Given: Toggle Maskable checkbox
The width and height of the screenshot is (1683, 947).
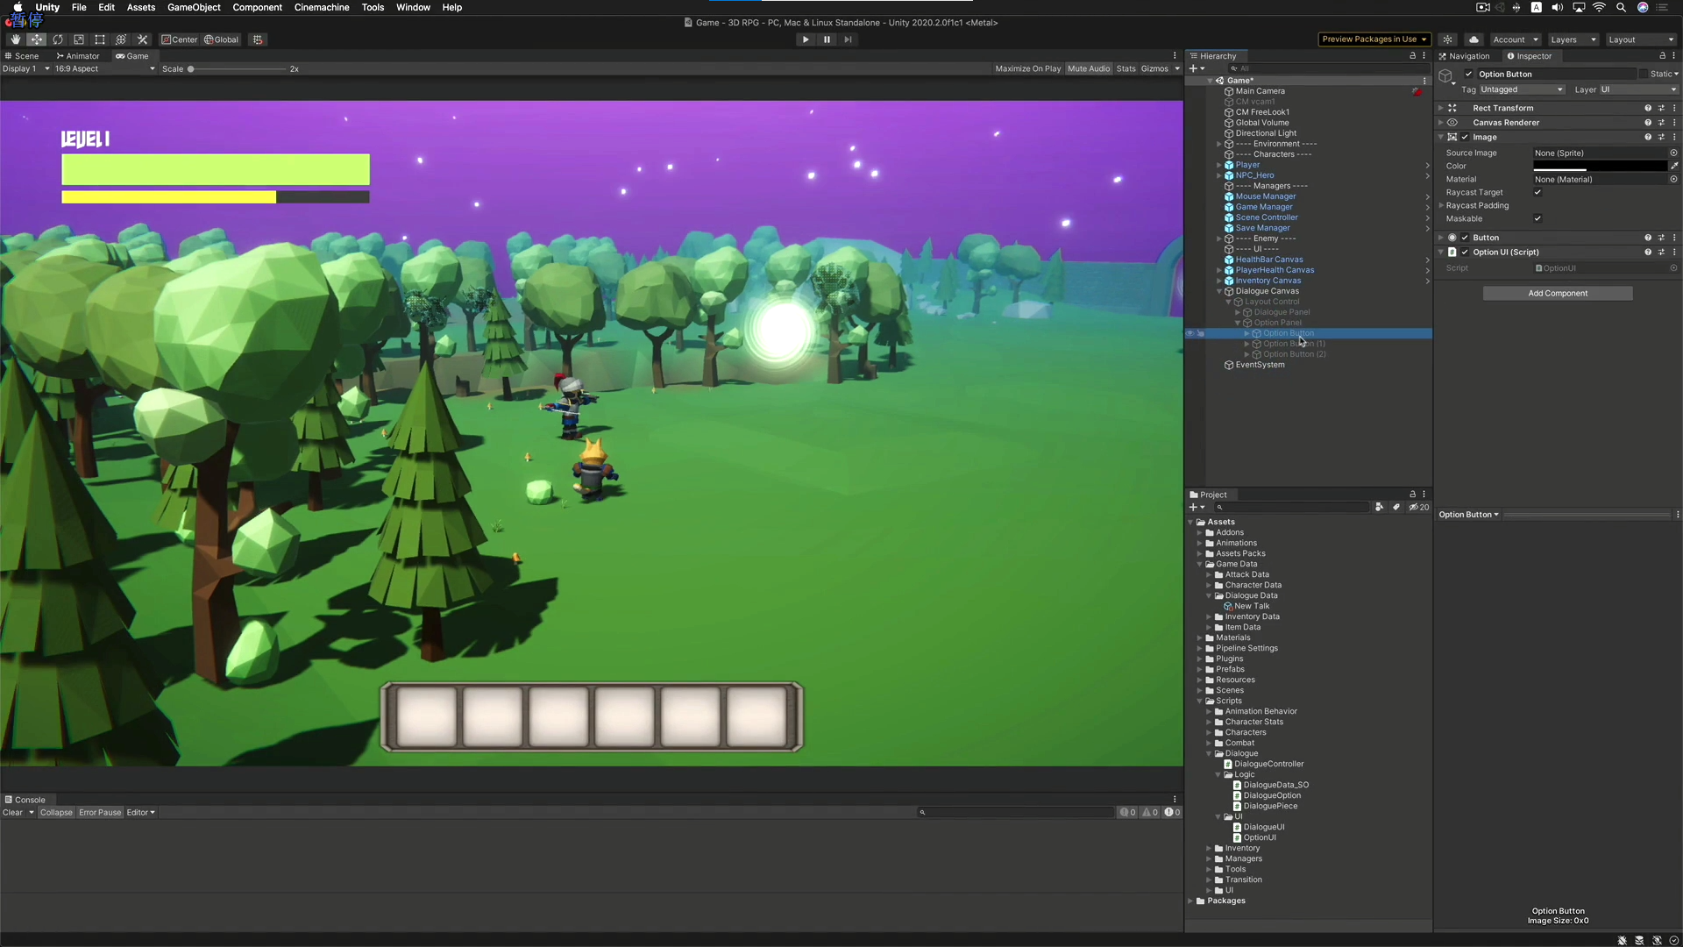Looking at the screenshot, I should pos(1537,218).
